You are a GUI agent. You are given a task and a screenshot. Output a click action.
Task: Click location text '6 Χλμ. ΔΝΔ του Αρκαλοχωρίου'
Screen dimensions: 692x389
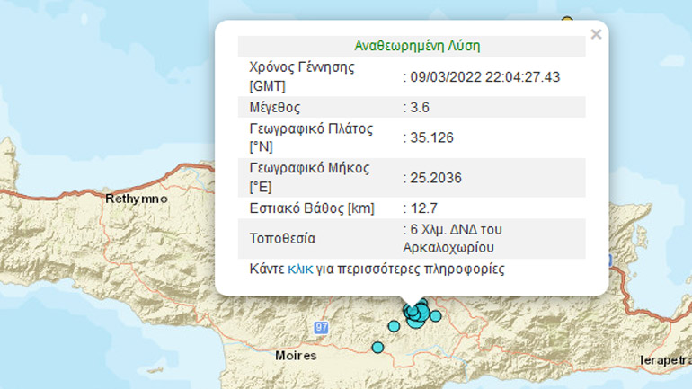pyautogui.click(x=453, y=239)
